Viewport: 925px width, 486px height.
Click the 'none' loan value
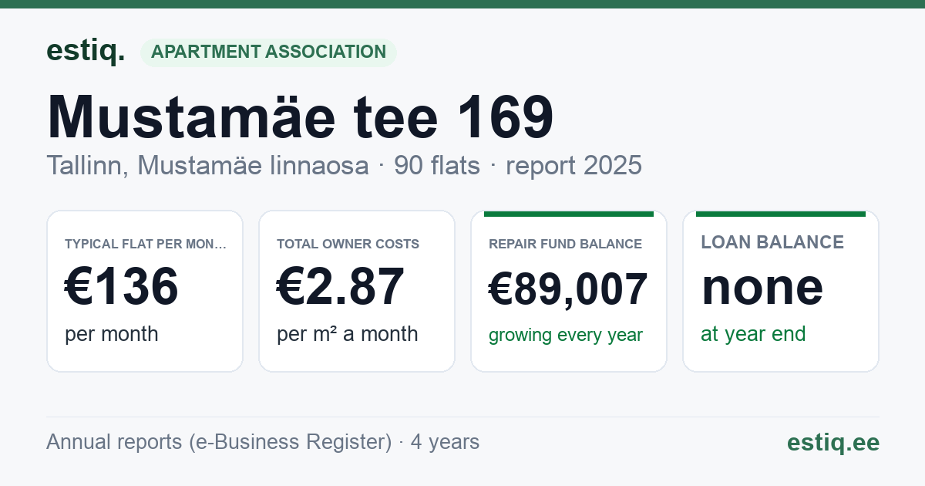point(762,287)
